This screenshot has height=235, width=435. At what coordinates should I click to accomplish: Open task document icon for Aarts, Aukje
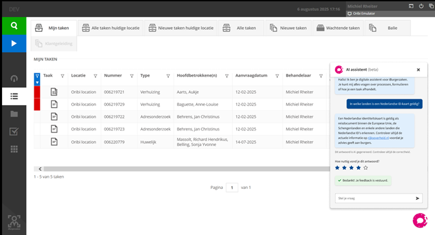[54, 92]
